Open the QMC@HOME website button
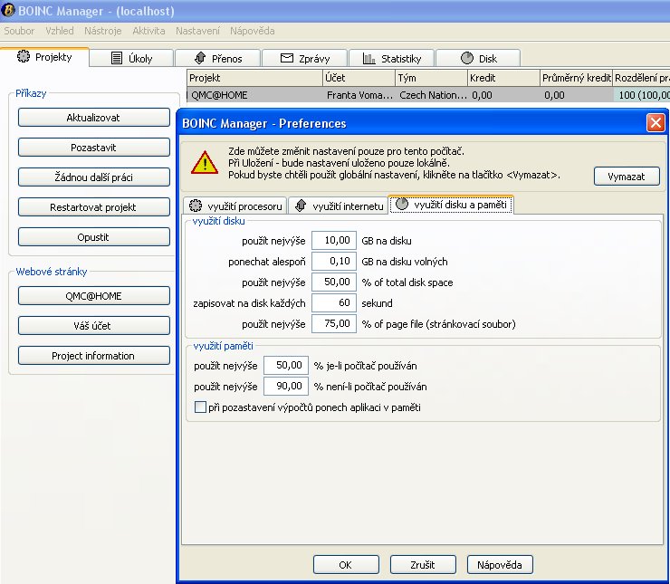This screenshot has height=584, width=670. coord(93,296)
